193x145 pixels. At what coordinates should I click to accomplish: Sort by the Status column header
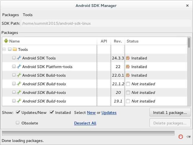[x=156, y=41]
